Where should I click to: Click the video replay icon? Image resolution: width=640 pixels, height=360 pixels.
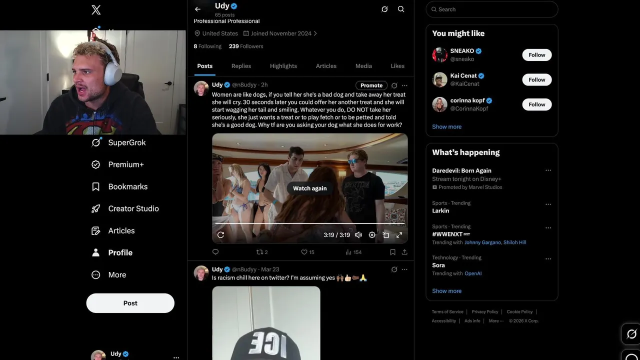[220, 235]
